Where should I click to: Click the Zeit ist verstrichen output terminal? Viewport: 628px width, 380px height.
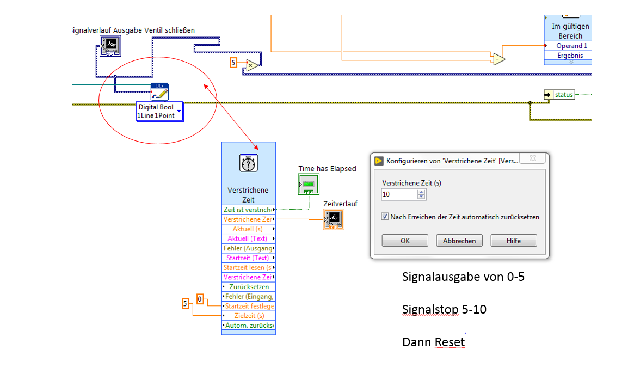[249, 210]
